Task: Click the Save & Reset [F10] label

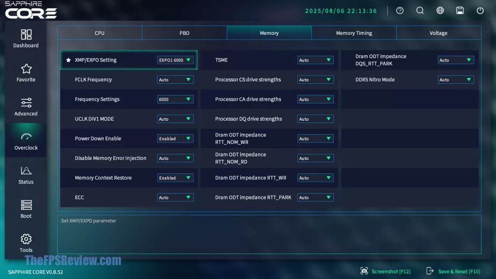Action: tap(459, 271)
